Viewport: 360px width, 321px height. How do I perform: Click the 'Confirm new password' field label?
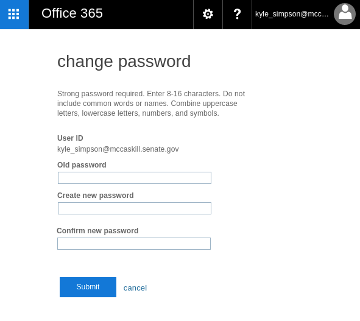click(97, 231)
